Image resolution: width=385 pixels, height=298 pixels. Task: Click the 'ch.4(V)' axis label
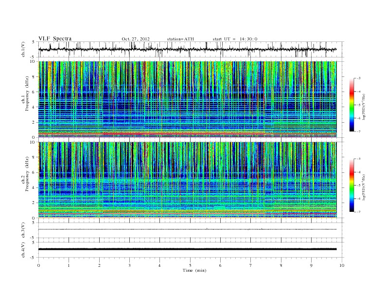tap(23, 250)
